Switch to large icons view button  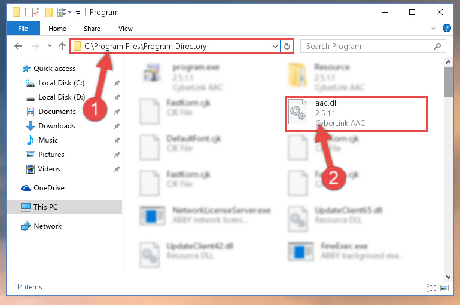pos(444,288)
